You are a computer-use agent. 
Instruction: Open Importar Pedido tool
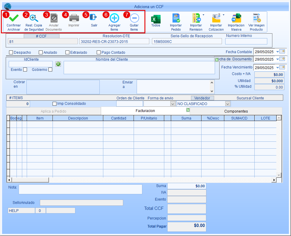[x=176, y=18]
